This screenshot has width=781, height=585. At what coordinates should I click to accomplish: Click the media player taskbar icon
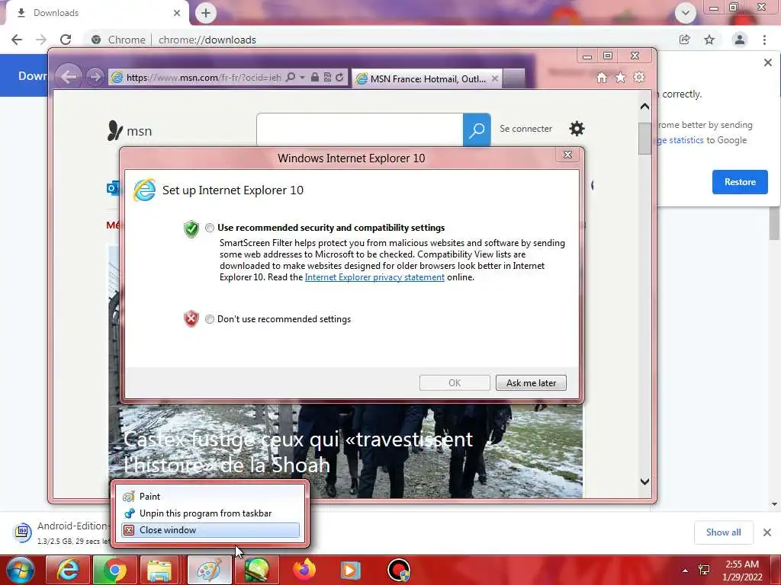tap(350, 570)
